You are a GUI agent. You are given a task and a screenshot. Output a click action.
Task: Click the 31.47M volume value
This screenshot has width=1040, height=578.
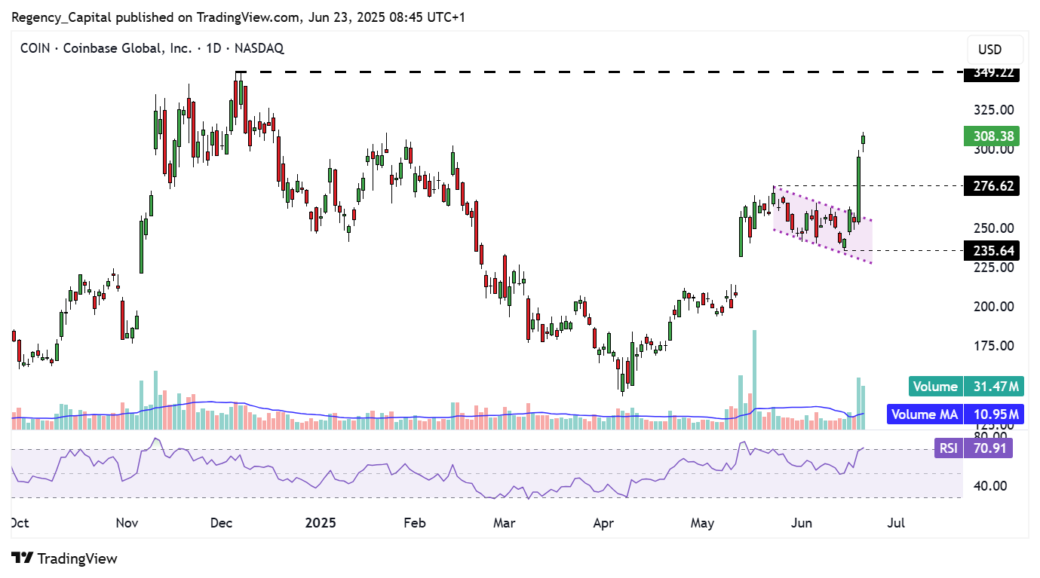tap(994, 387)
